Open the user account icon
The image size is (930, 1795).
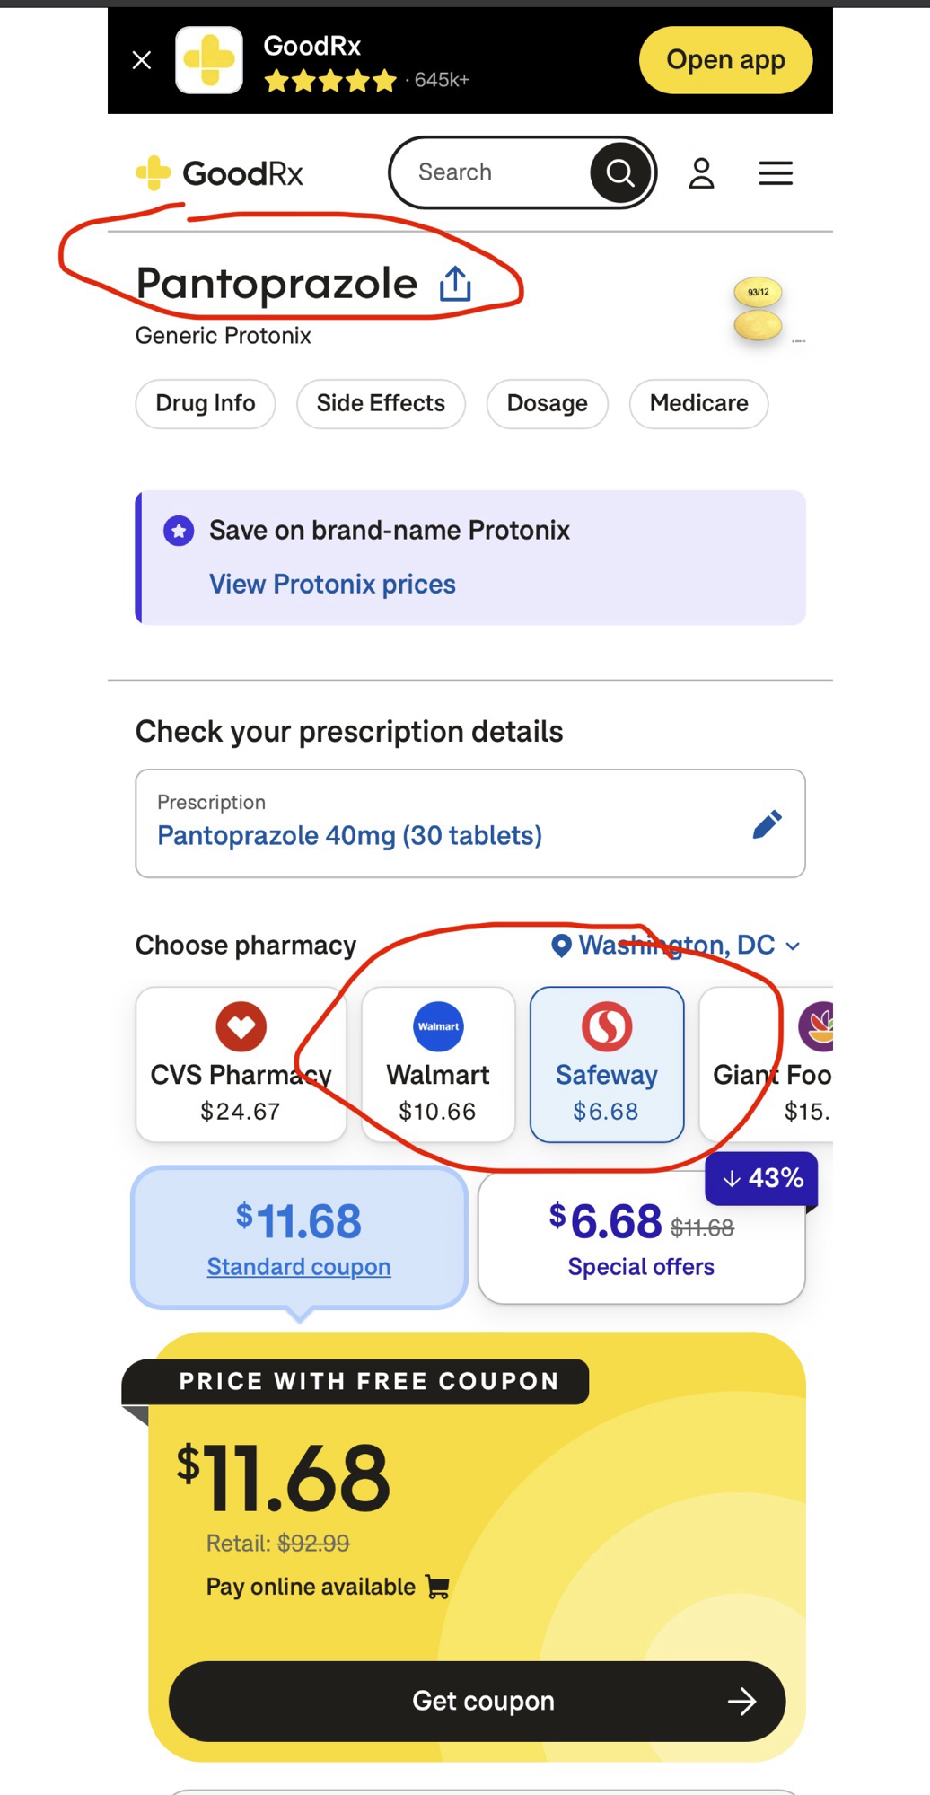coord(701,173)
